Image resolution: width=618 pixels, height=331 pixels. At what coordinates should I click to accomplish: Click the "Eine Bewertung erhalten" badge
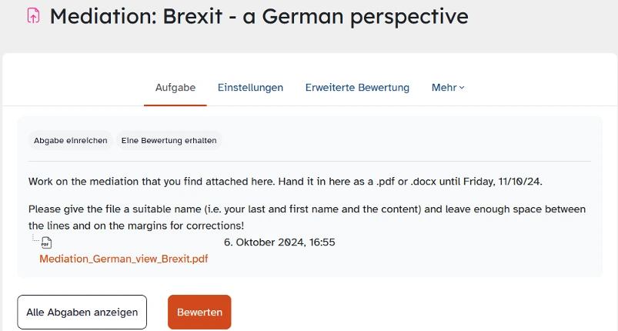169,140
